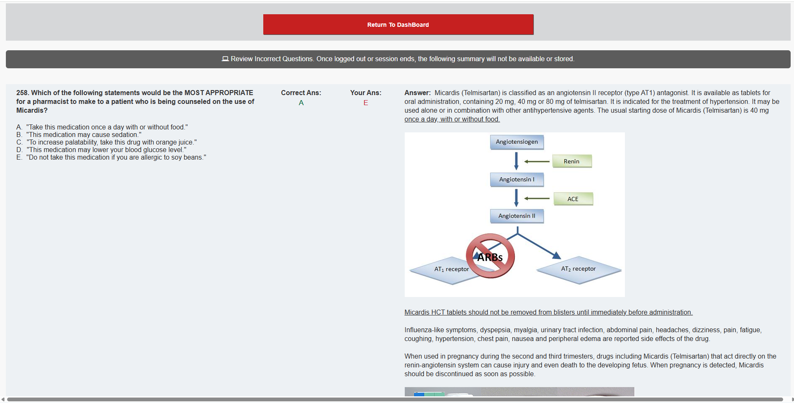Click the AT2 receptor diamond shape

click(x=578, y=269)
